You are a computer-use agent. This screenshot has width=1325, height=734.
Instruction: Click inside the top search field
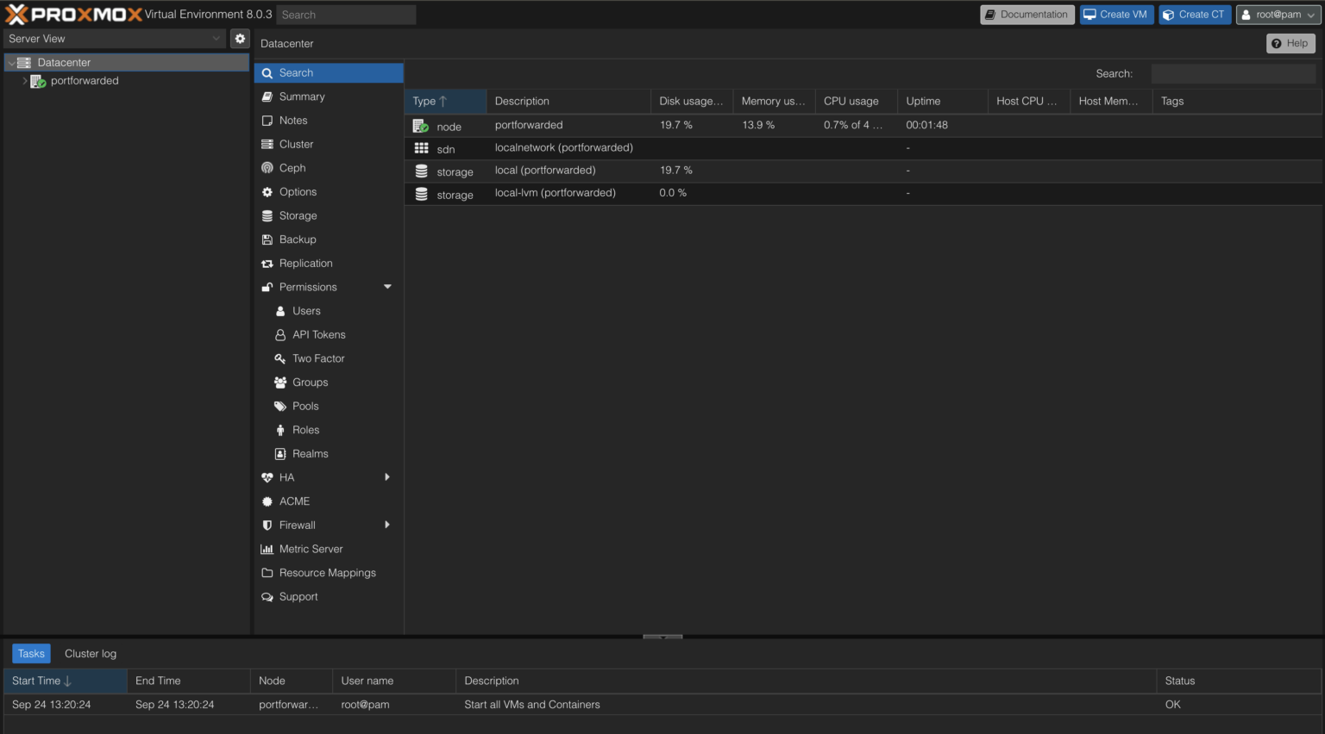[x=345, y=14]
